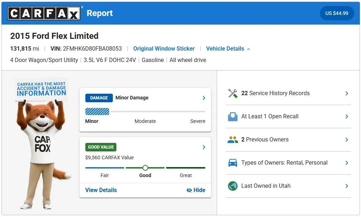Click the Severe damage scale label
The image size is (361, 217).
(197, 121)
